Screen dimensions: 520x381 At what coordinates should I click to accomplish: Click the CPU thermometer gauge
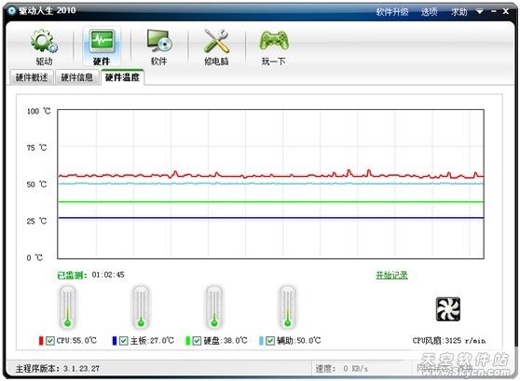tap(68, 306)
